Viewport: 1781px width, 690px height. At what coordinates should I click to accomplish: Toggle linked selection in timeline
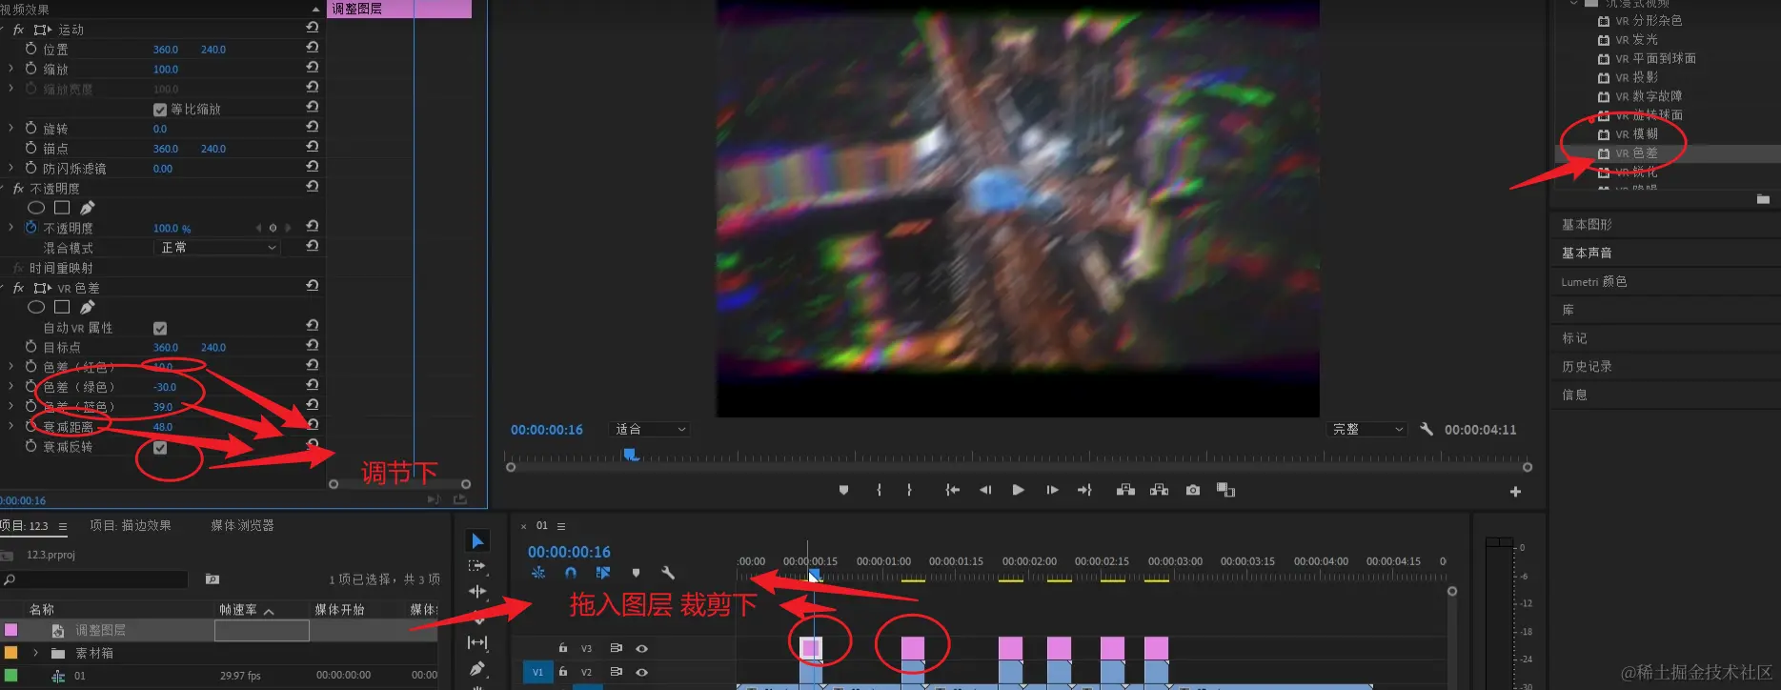tap(603, 573)
